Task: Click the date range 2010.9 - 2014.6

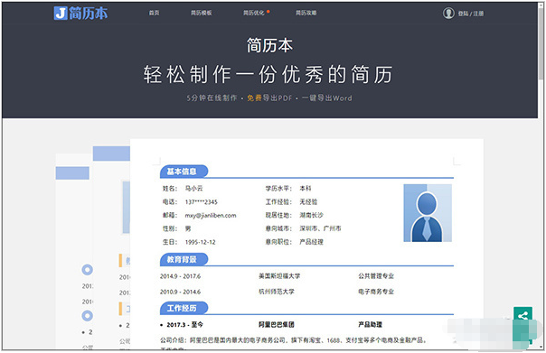Action: 180,292
